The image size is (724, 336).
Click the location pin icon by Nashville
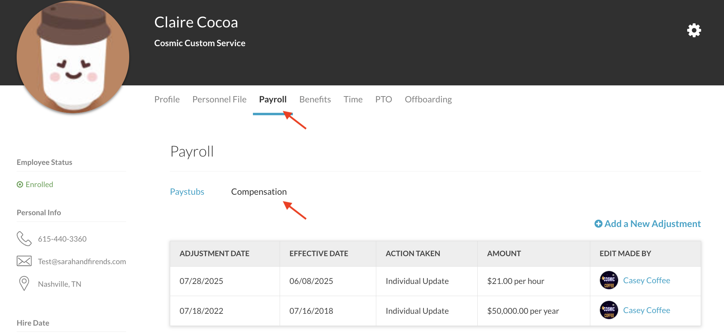point(24,284)
